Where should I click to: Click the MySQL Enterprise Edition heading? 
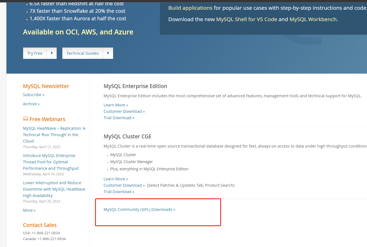(x=135, y=86)
